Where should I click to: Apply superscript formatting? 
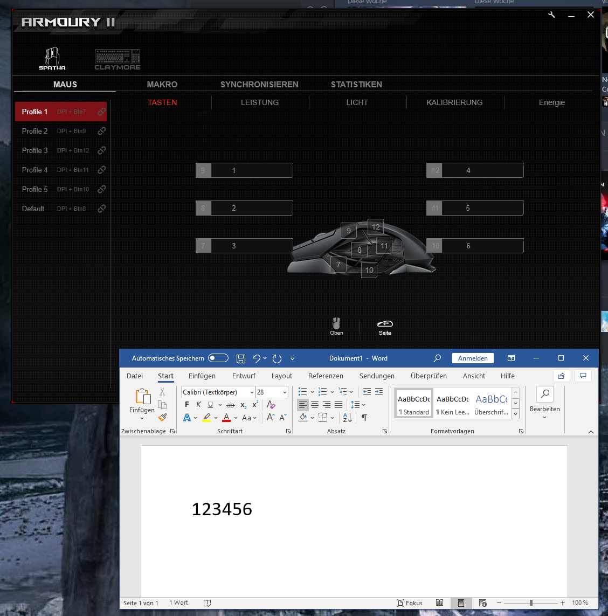[255, 404]
